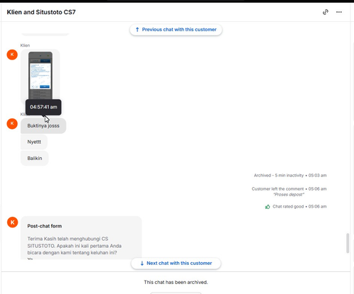Click the green thumbs-up rating icon
Viewport: 354px width, 294px height.
tap(268, 207)
